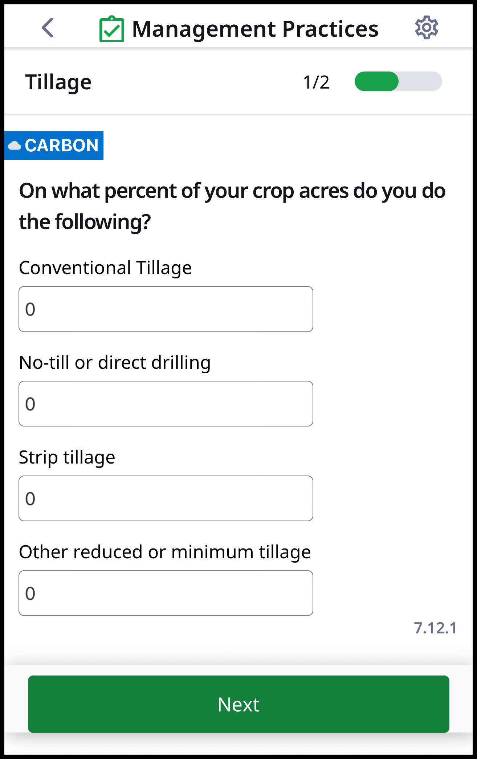Image resolution: width=477 pixels, height=759 pixels.
Task: Click the Conventional Tillage input field
Action: [166, 309]
